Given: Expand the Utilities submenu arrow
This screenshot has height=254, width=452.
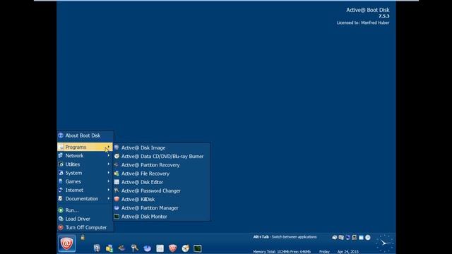Looking at the screenshot, I should tap(108, 164).
